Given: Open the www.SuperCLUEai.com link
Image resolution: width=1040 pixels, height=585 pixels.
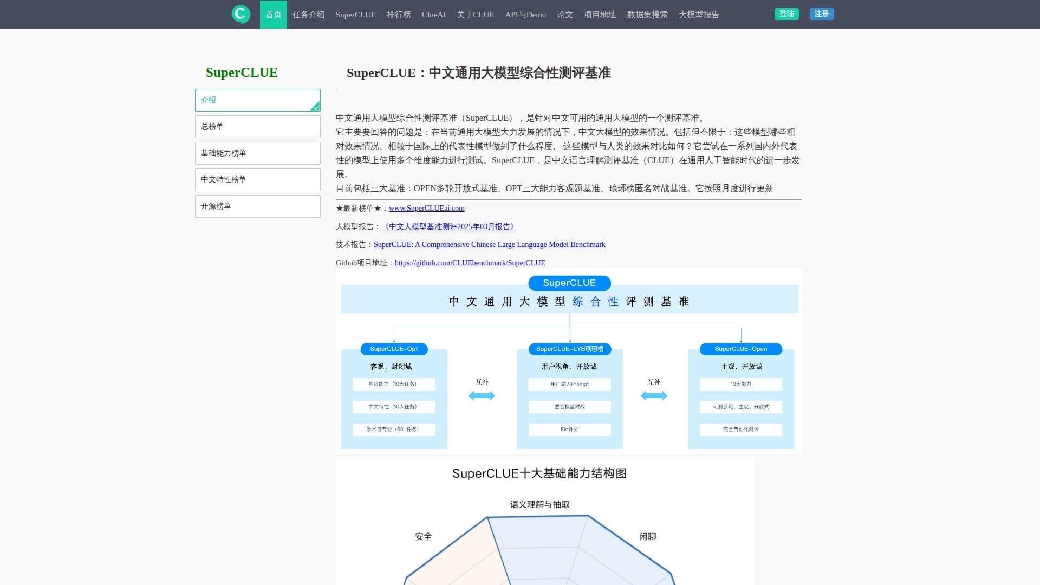Looking at the screenshot, I should [x=427, y=209].
